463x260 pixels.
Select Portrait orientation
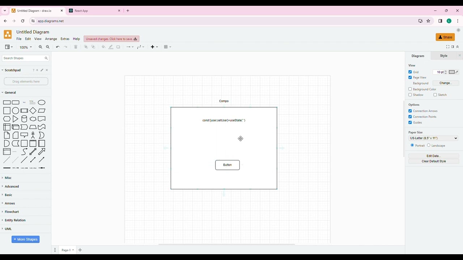click(x=412, y=146)
